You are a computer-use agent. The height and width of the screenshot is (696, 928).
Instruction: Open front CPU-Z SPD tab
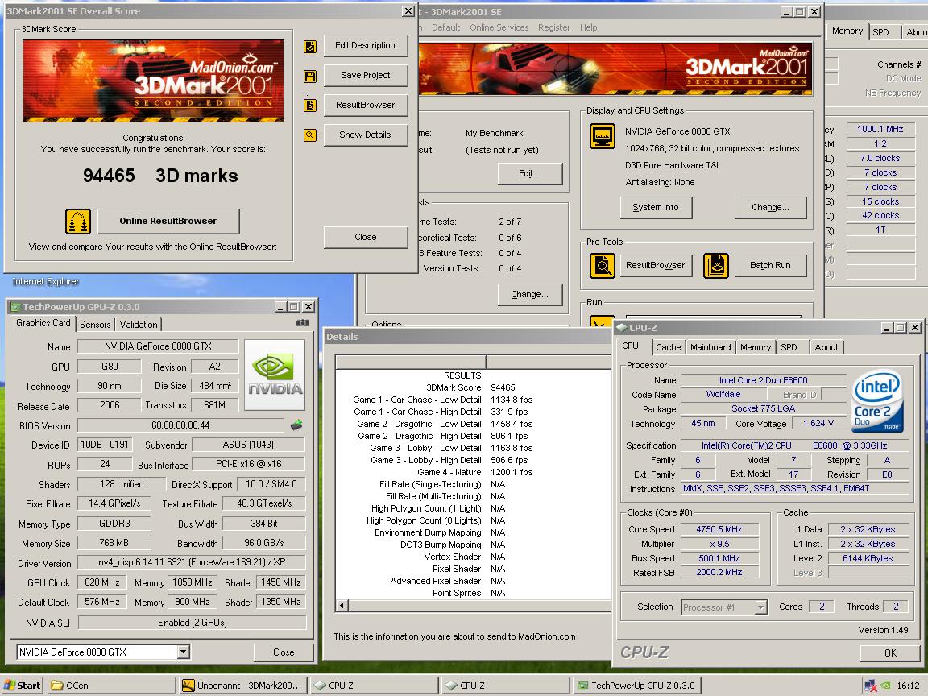(x=789, y=347)
